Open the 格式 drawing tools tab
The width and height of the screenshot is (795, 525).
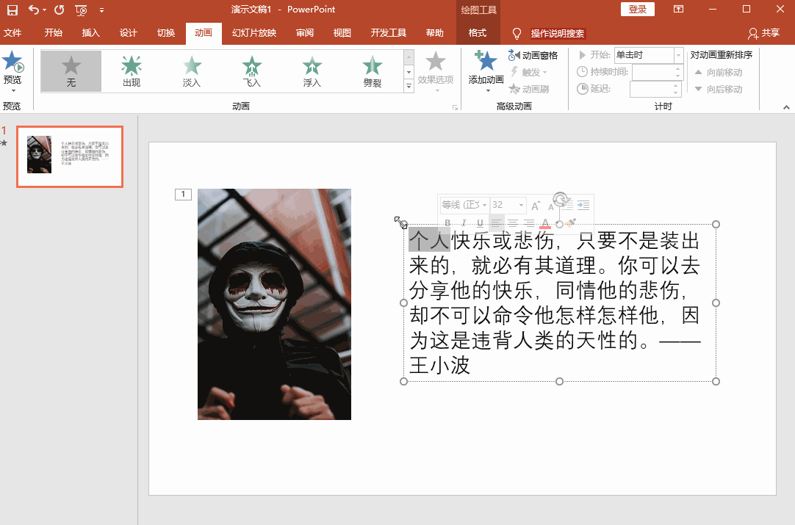pos(477,33)
